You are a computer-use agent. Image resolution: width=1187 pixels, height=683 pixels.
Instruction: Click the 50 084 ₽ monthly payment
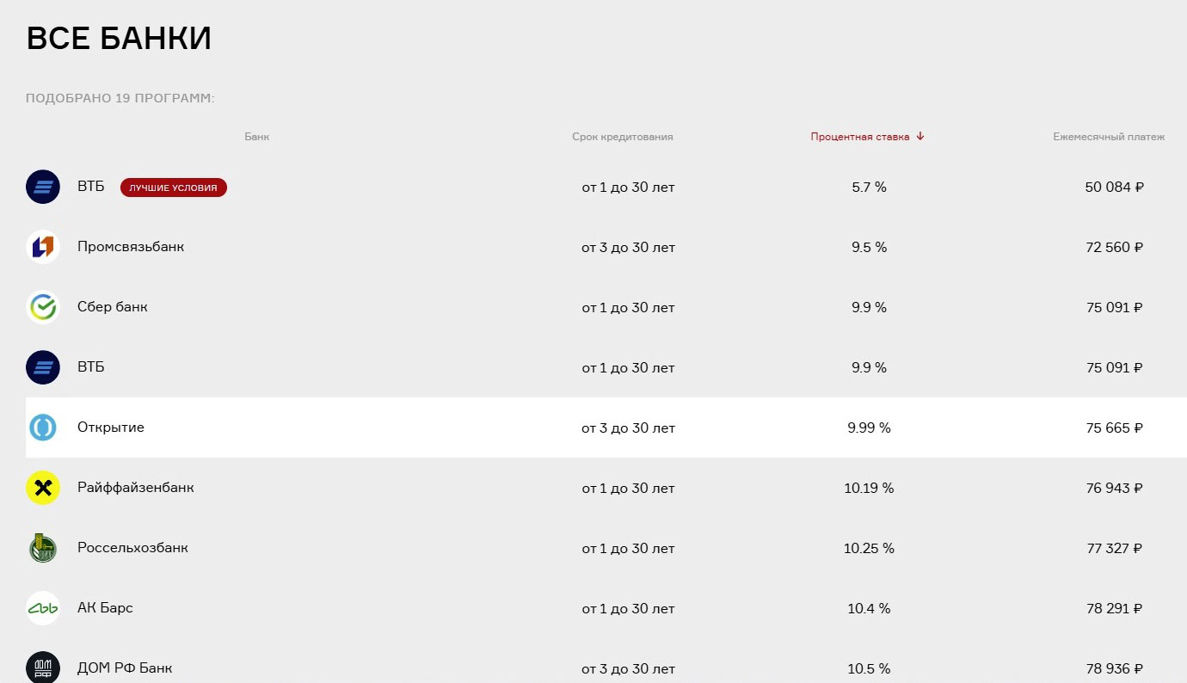pyautogui.click(x=1115, y=187)
